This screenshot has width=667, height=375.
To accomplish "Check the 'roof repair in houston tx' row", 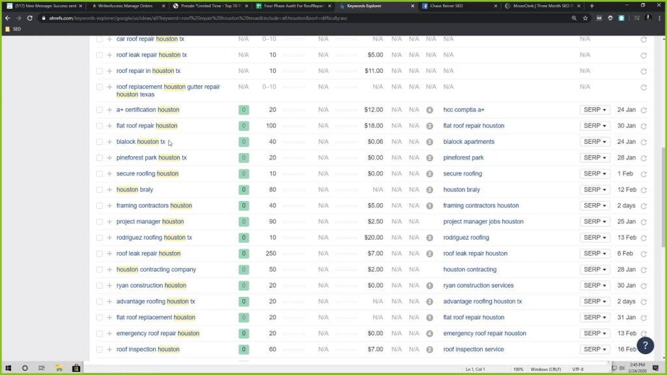I will click(100, 71).
